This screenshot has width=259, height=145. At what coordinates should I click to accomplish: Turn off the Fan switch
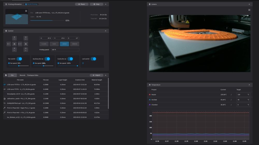click(x=19, y=59)
